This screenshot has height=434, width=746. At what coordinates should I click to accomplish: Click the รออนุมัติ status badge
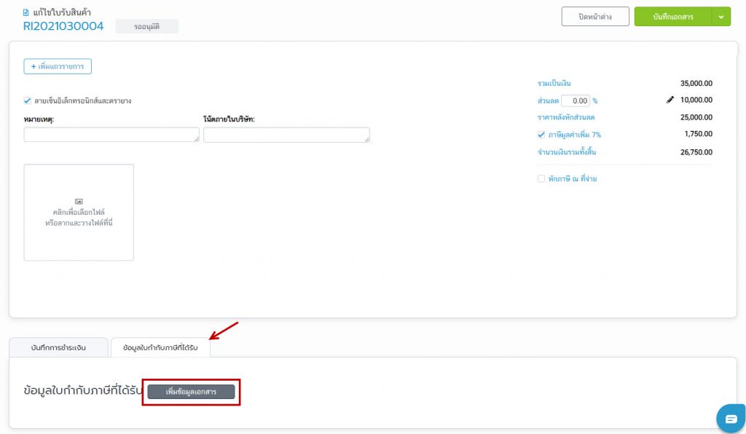tap(146, 27)
